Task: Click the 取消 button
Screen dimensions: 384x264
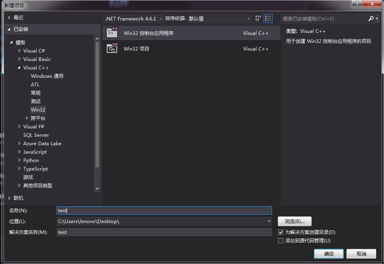Action: [361, 254]
